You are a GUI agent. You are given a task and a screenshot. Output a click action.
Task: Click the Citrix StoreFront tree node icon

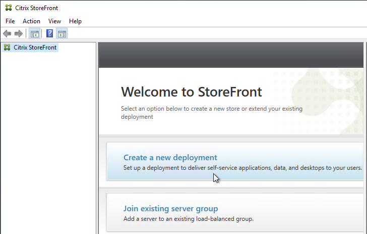click(7, 48)
